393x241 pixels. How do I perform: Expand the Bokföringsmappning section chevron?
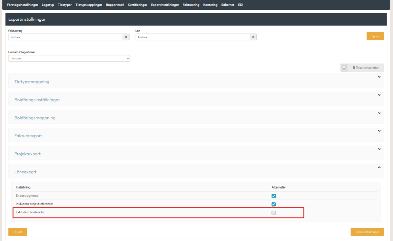(379, 113)
